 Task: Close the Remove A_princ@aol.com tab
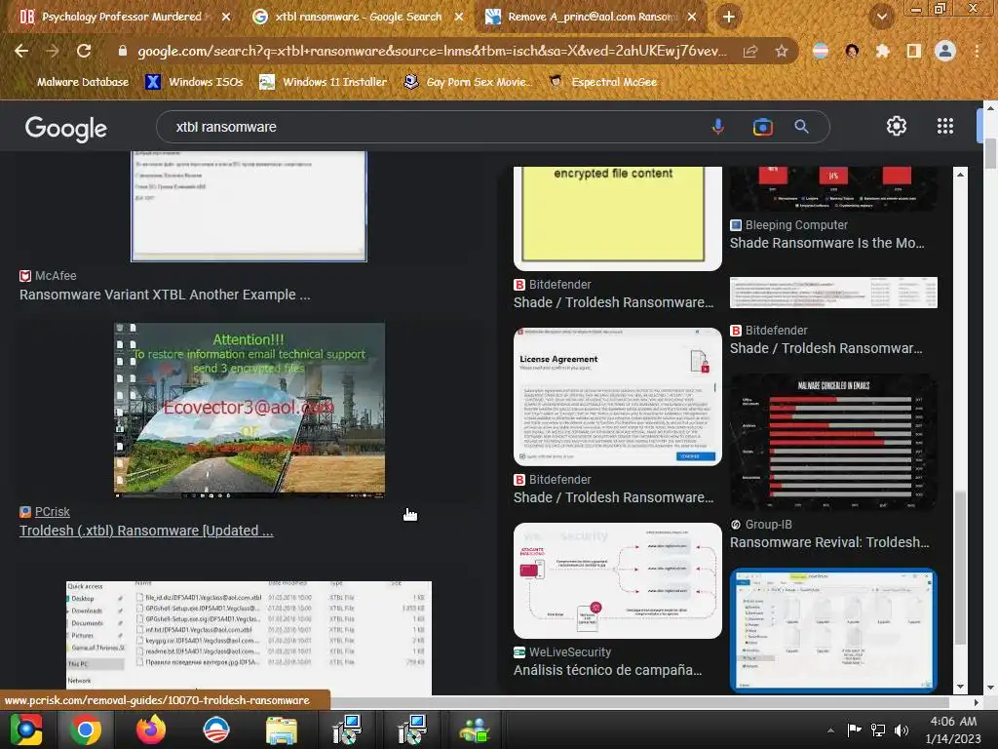coord(692,17)
